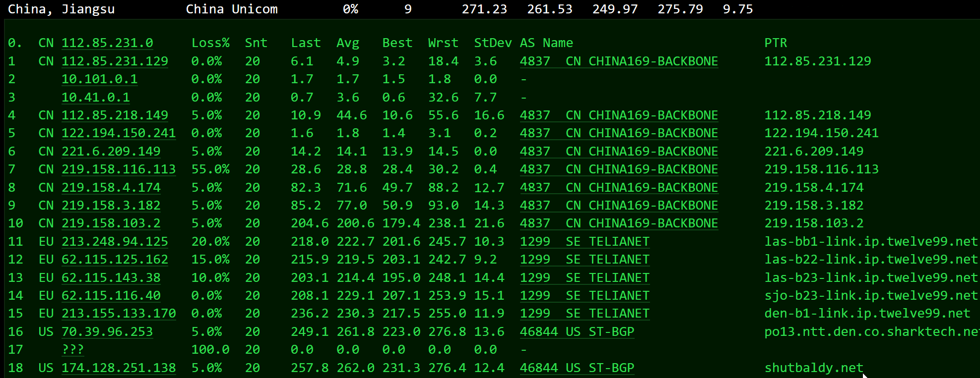The width and height of the screenshot is (980, 378).
Task: Follow the 219.158.116.113 IP link
Action: pyautogui.click(x=119, y=169)
